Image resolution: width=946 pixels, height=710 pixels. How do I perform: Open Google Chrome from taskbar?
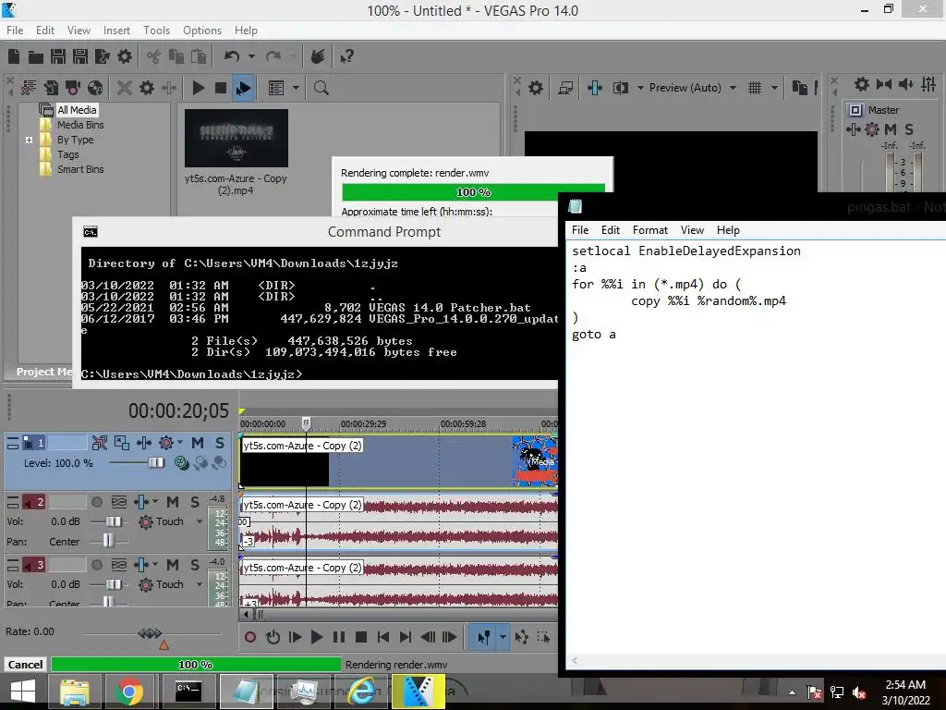[129, 692]
